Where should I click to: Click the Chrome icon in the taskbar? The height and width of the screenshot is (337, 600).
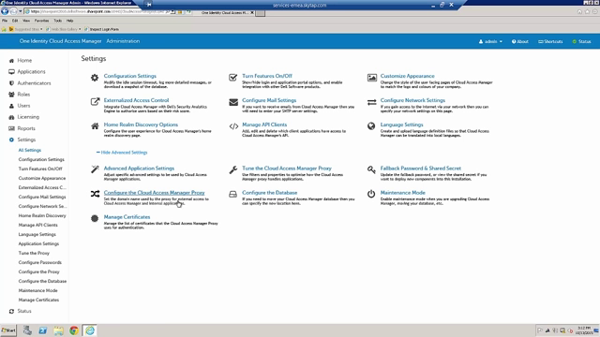point(74,330)
